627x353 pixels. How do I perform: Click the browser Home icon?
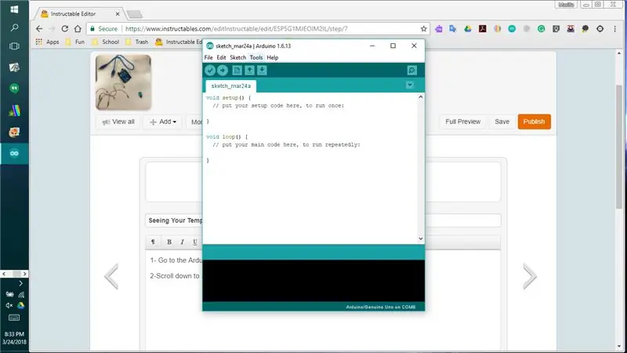(78, 29)
